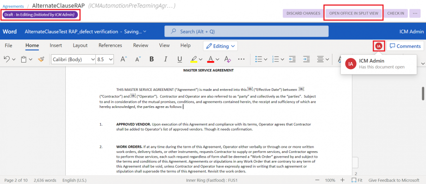The image size is (426, 184).
Task: Open the more actions ellipsis button
Action: (x=415, y=13)
